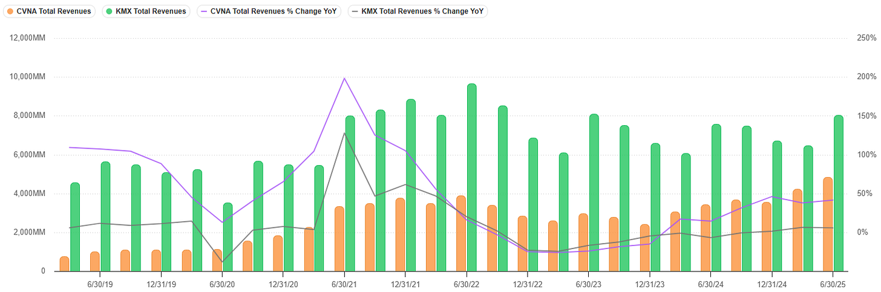Click the 12/31/24 x-axis date label
Viewport: 881px width, 292px height.
(772, 284)
